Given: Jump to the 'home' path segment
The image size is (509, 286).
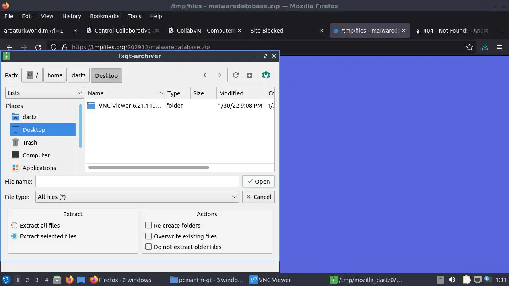Looking at the screenshot, I should 55,75.
